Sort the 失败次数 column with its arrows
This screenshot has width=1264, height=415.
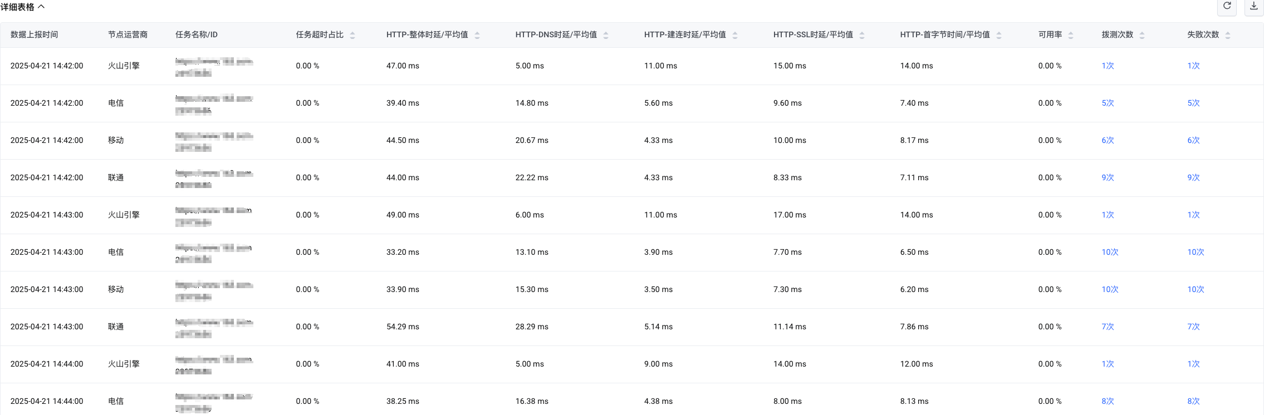click(1228, 35)
